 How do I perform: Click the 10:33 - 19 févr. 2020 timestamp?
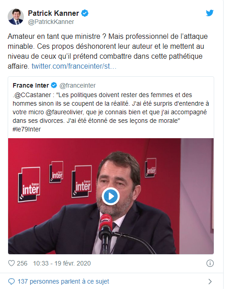(x=62, y=263)
